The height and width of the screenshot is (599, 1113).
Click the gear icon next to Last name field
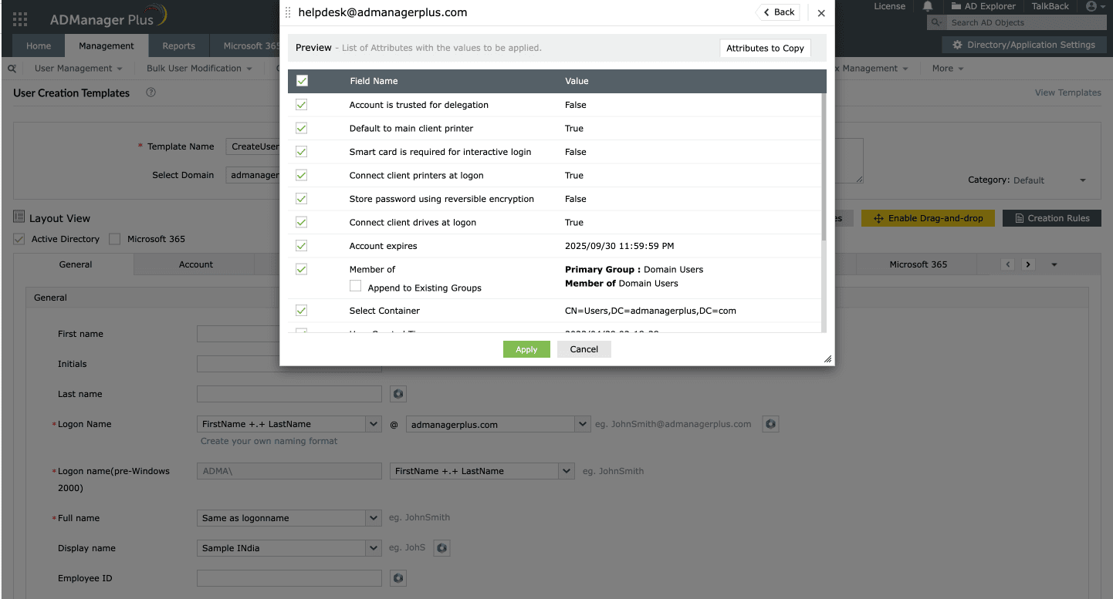tap(398, 394)
